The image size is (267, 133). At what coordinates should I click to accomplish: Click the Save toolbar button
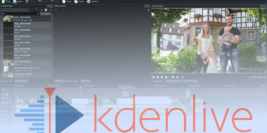coord(30,1)
